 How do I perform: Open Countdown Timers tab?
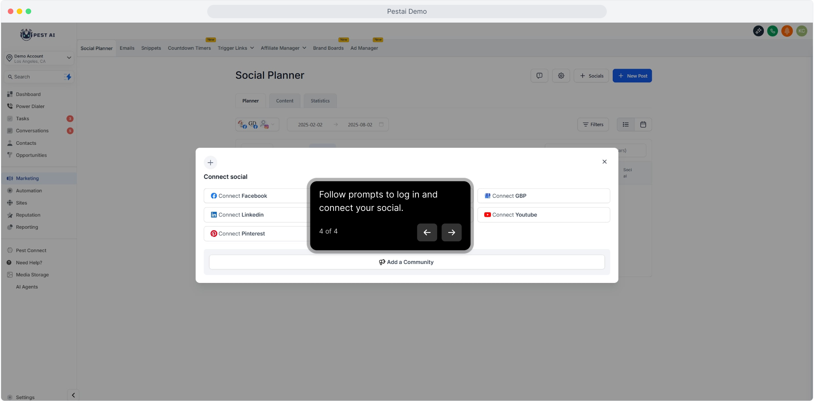tap(189, 48)
